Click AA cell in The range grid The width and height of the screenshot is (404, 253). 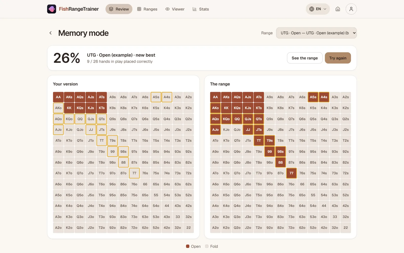point(215,97)
